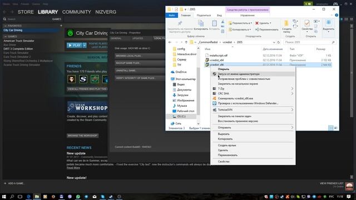Screen dimensions: 356x200
Task: Click the Копировать ribbon icon
Action: click(x=201, y=26)
